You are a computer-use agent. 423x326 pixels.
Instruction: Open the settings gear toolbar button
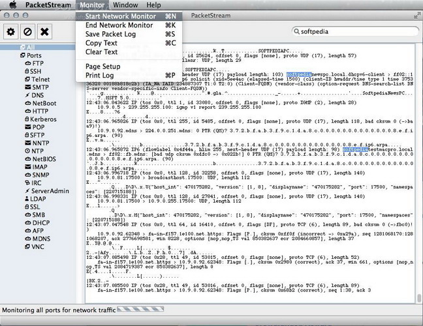coord(11,32)
